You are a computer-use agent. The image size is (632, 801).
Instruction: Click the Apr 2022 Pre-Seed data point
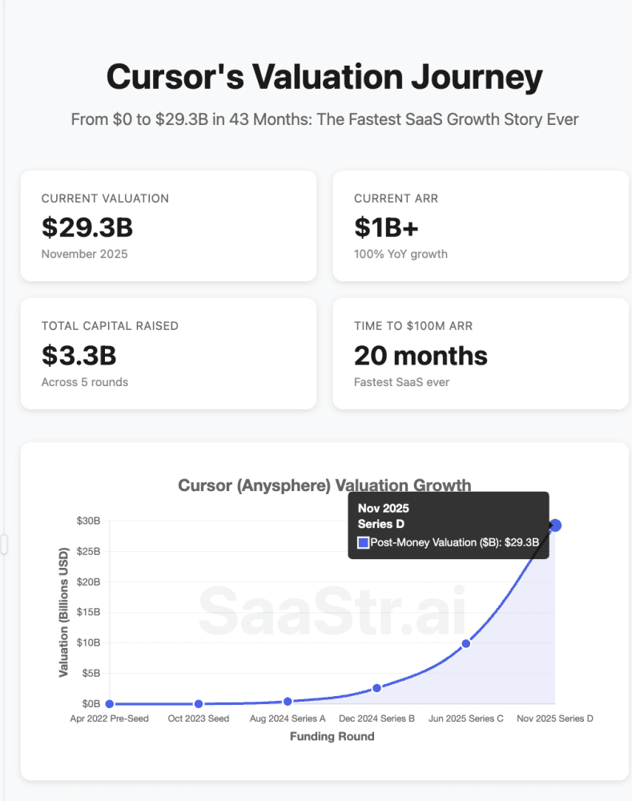click(109, 703)
